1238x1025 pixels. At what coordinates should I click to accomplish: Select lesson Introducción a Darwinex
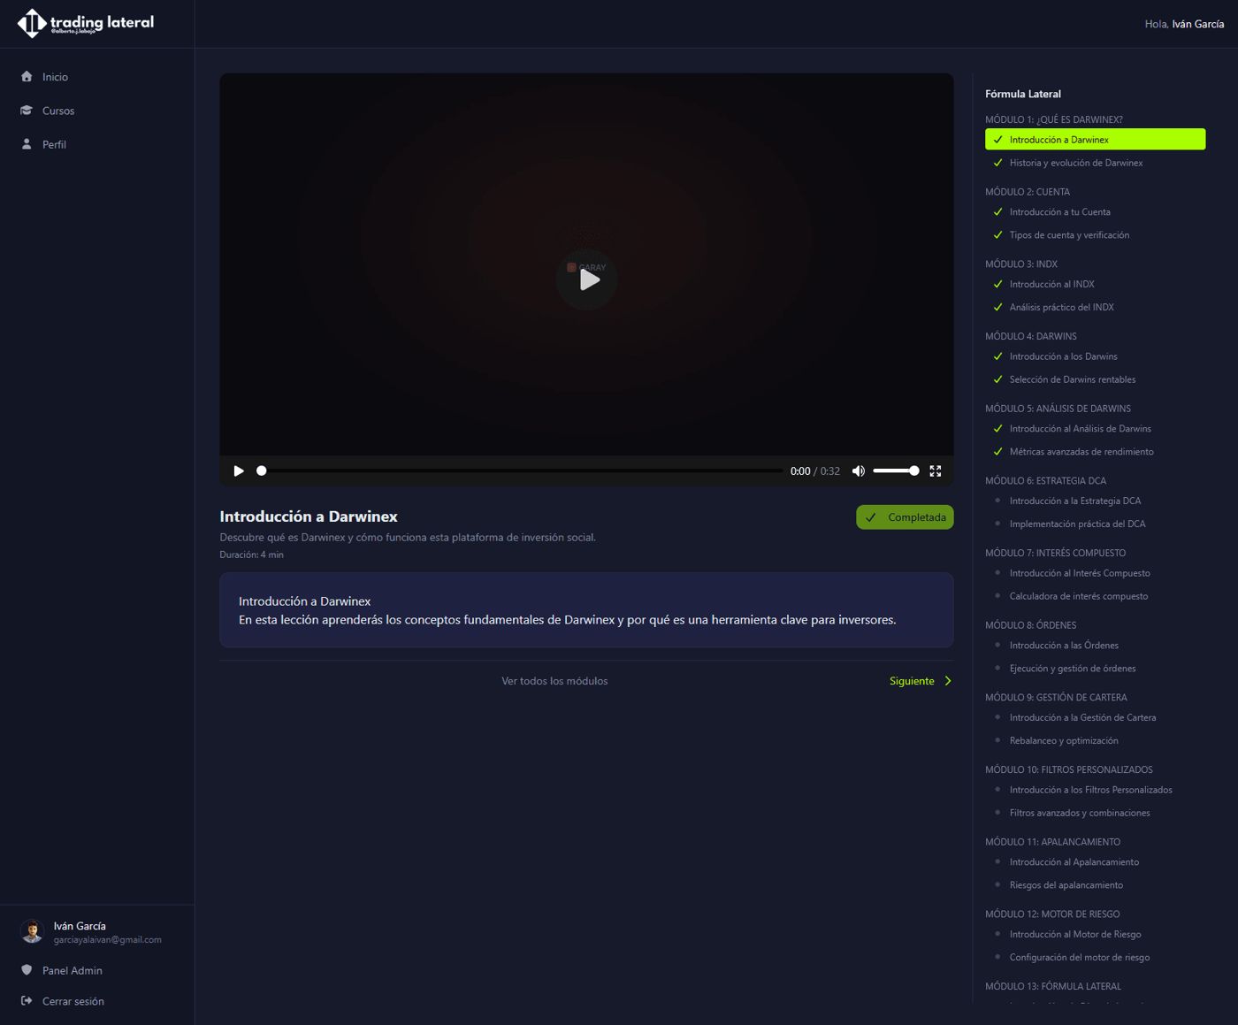click(1095, 139)
